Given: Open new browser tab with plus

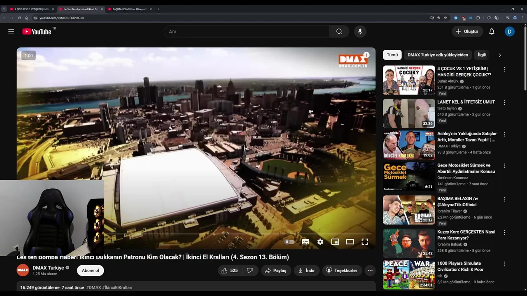Looking at the screenshot, I should point(158,9).
